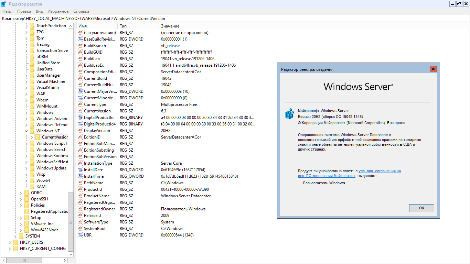Click the CurrentMajorVersionNumber binary icon
This screenshot has height=264, width=470.
pyautogui.click(x=81, y=91)
